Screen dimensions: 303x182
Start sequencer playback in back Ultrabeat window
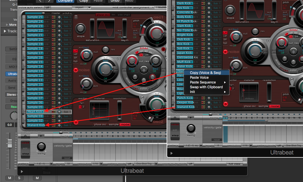(41, 136)
